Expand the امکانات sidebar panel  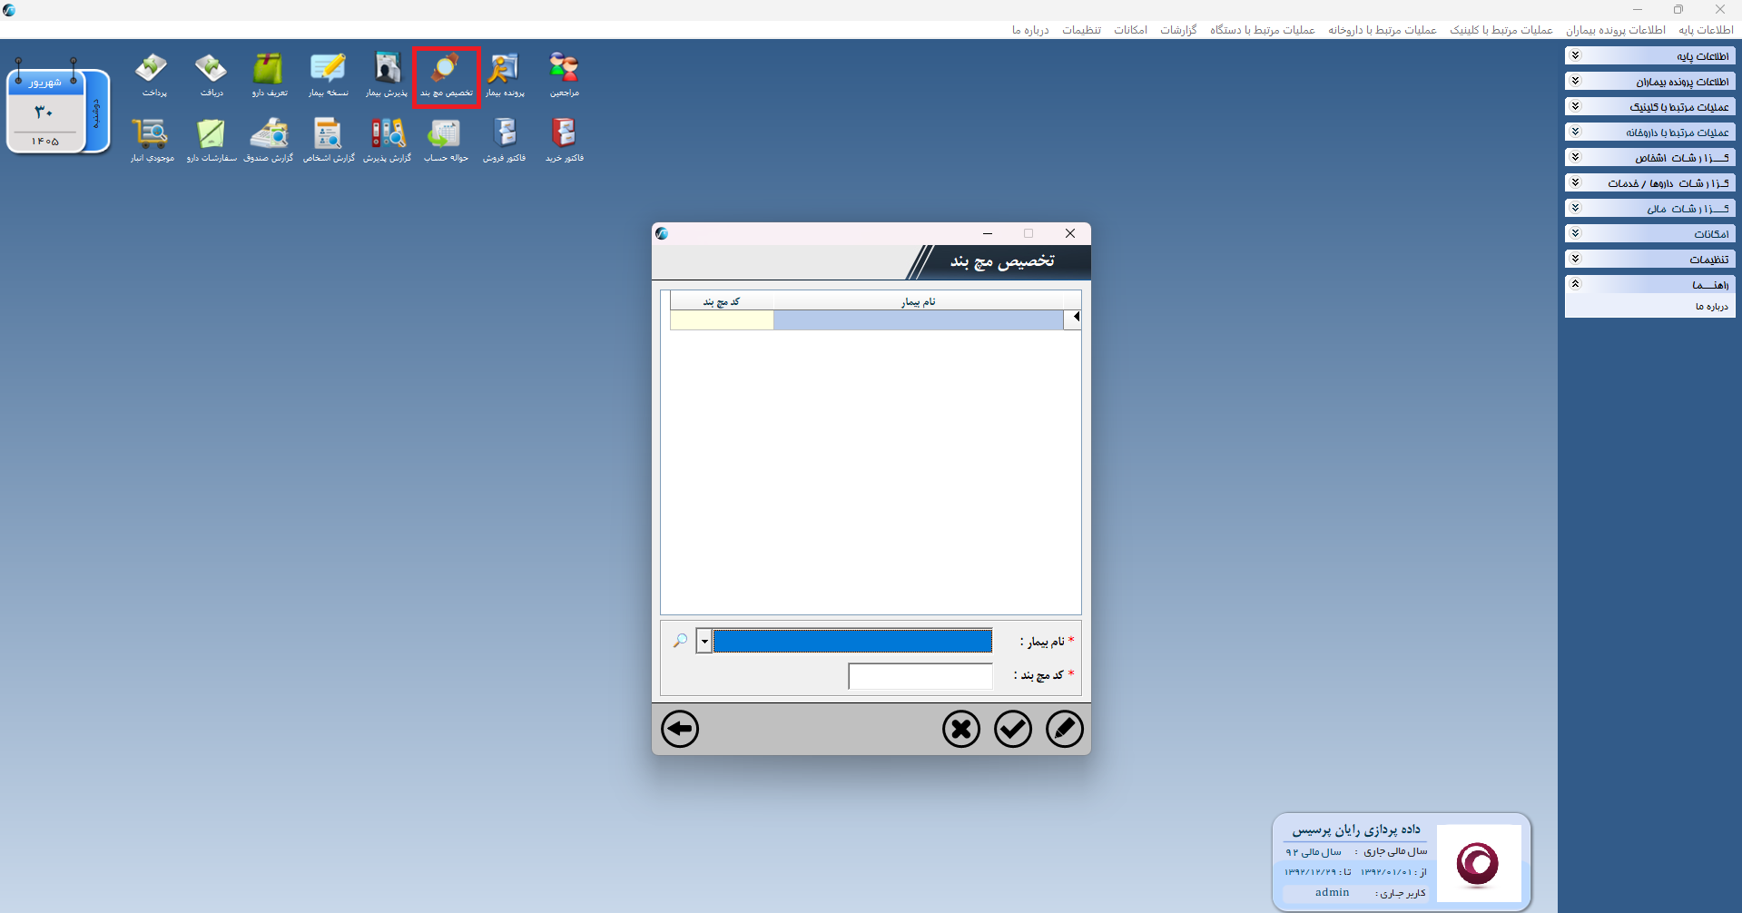click(1649, 234)
